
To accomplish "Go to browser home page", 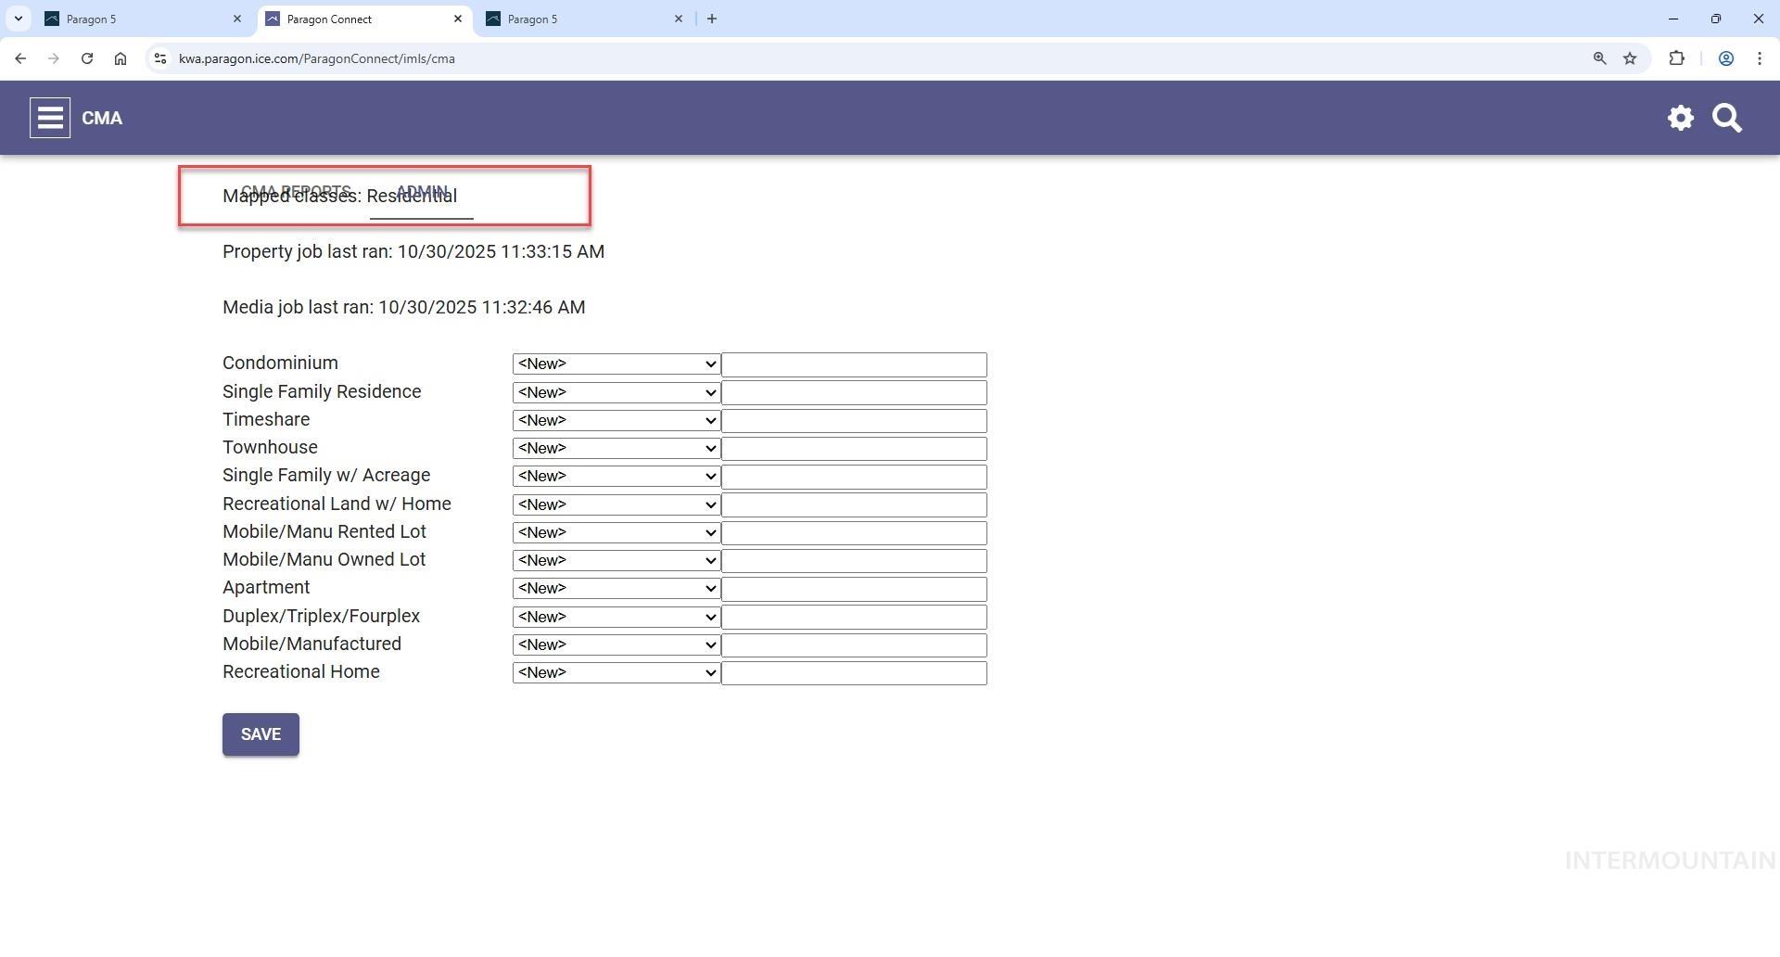I will coord(121,58).
